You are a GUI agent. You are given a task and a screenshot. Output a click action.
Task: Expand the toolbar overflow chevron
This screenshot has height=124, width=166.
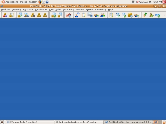165,15
